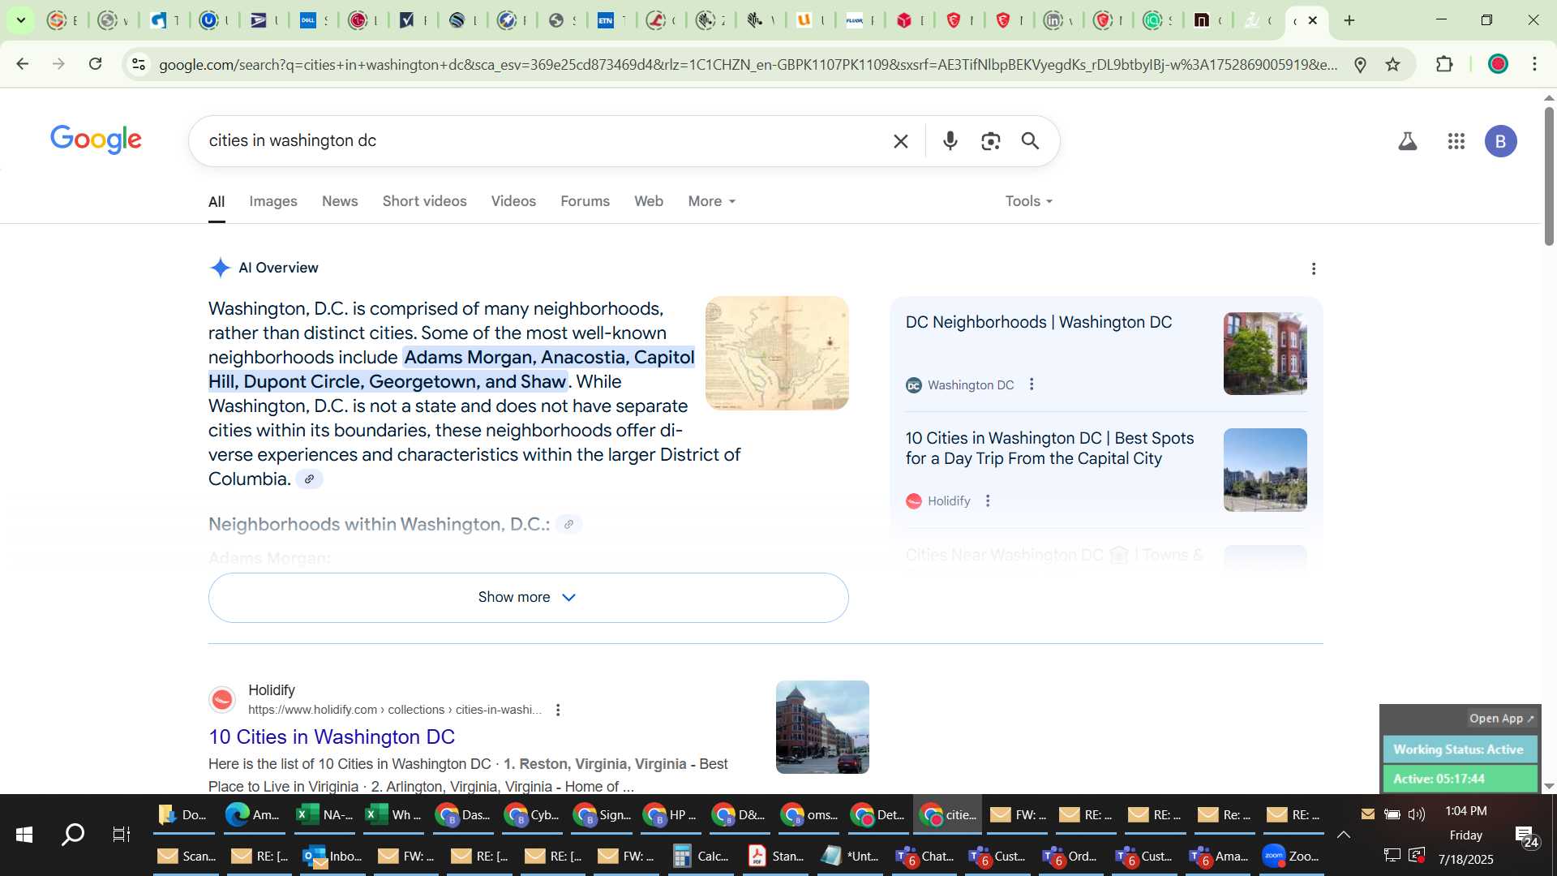Click scroll-down arrow of page scrollbar

pyautogui.click(x=1548, y=786)
